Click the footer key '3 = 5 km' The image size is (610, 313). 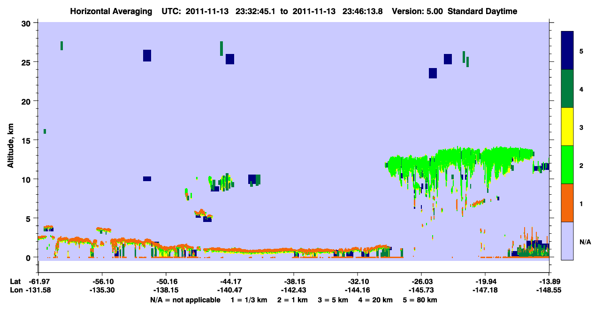(x=333, y=300)
